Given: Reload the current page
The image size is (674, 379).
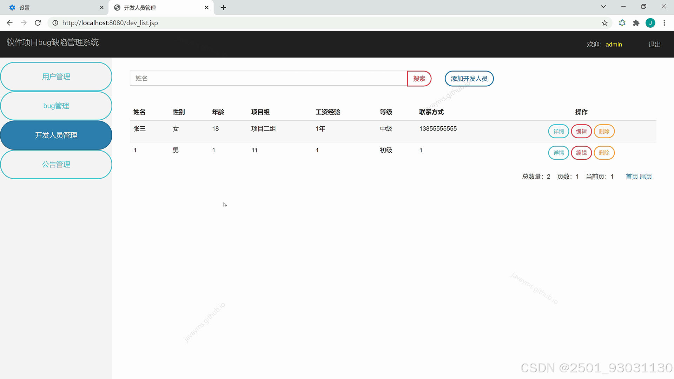Looking at the screenshot, I should point(38,23).
